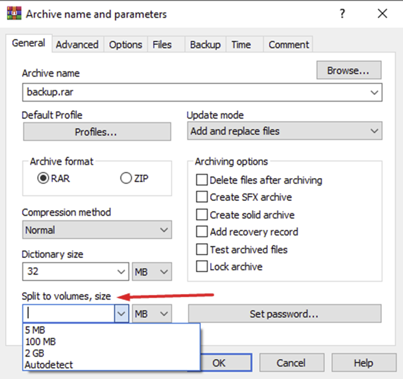Image resolution: width=403 pixels, height=379 pixels.
Task: Click the question mark help icon
Action: tap(342, 14)
